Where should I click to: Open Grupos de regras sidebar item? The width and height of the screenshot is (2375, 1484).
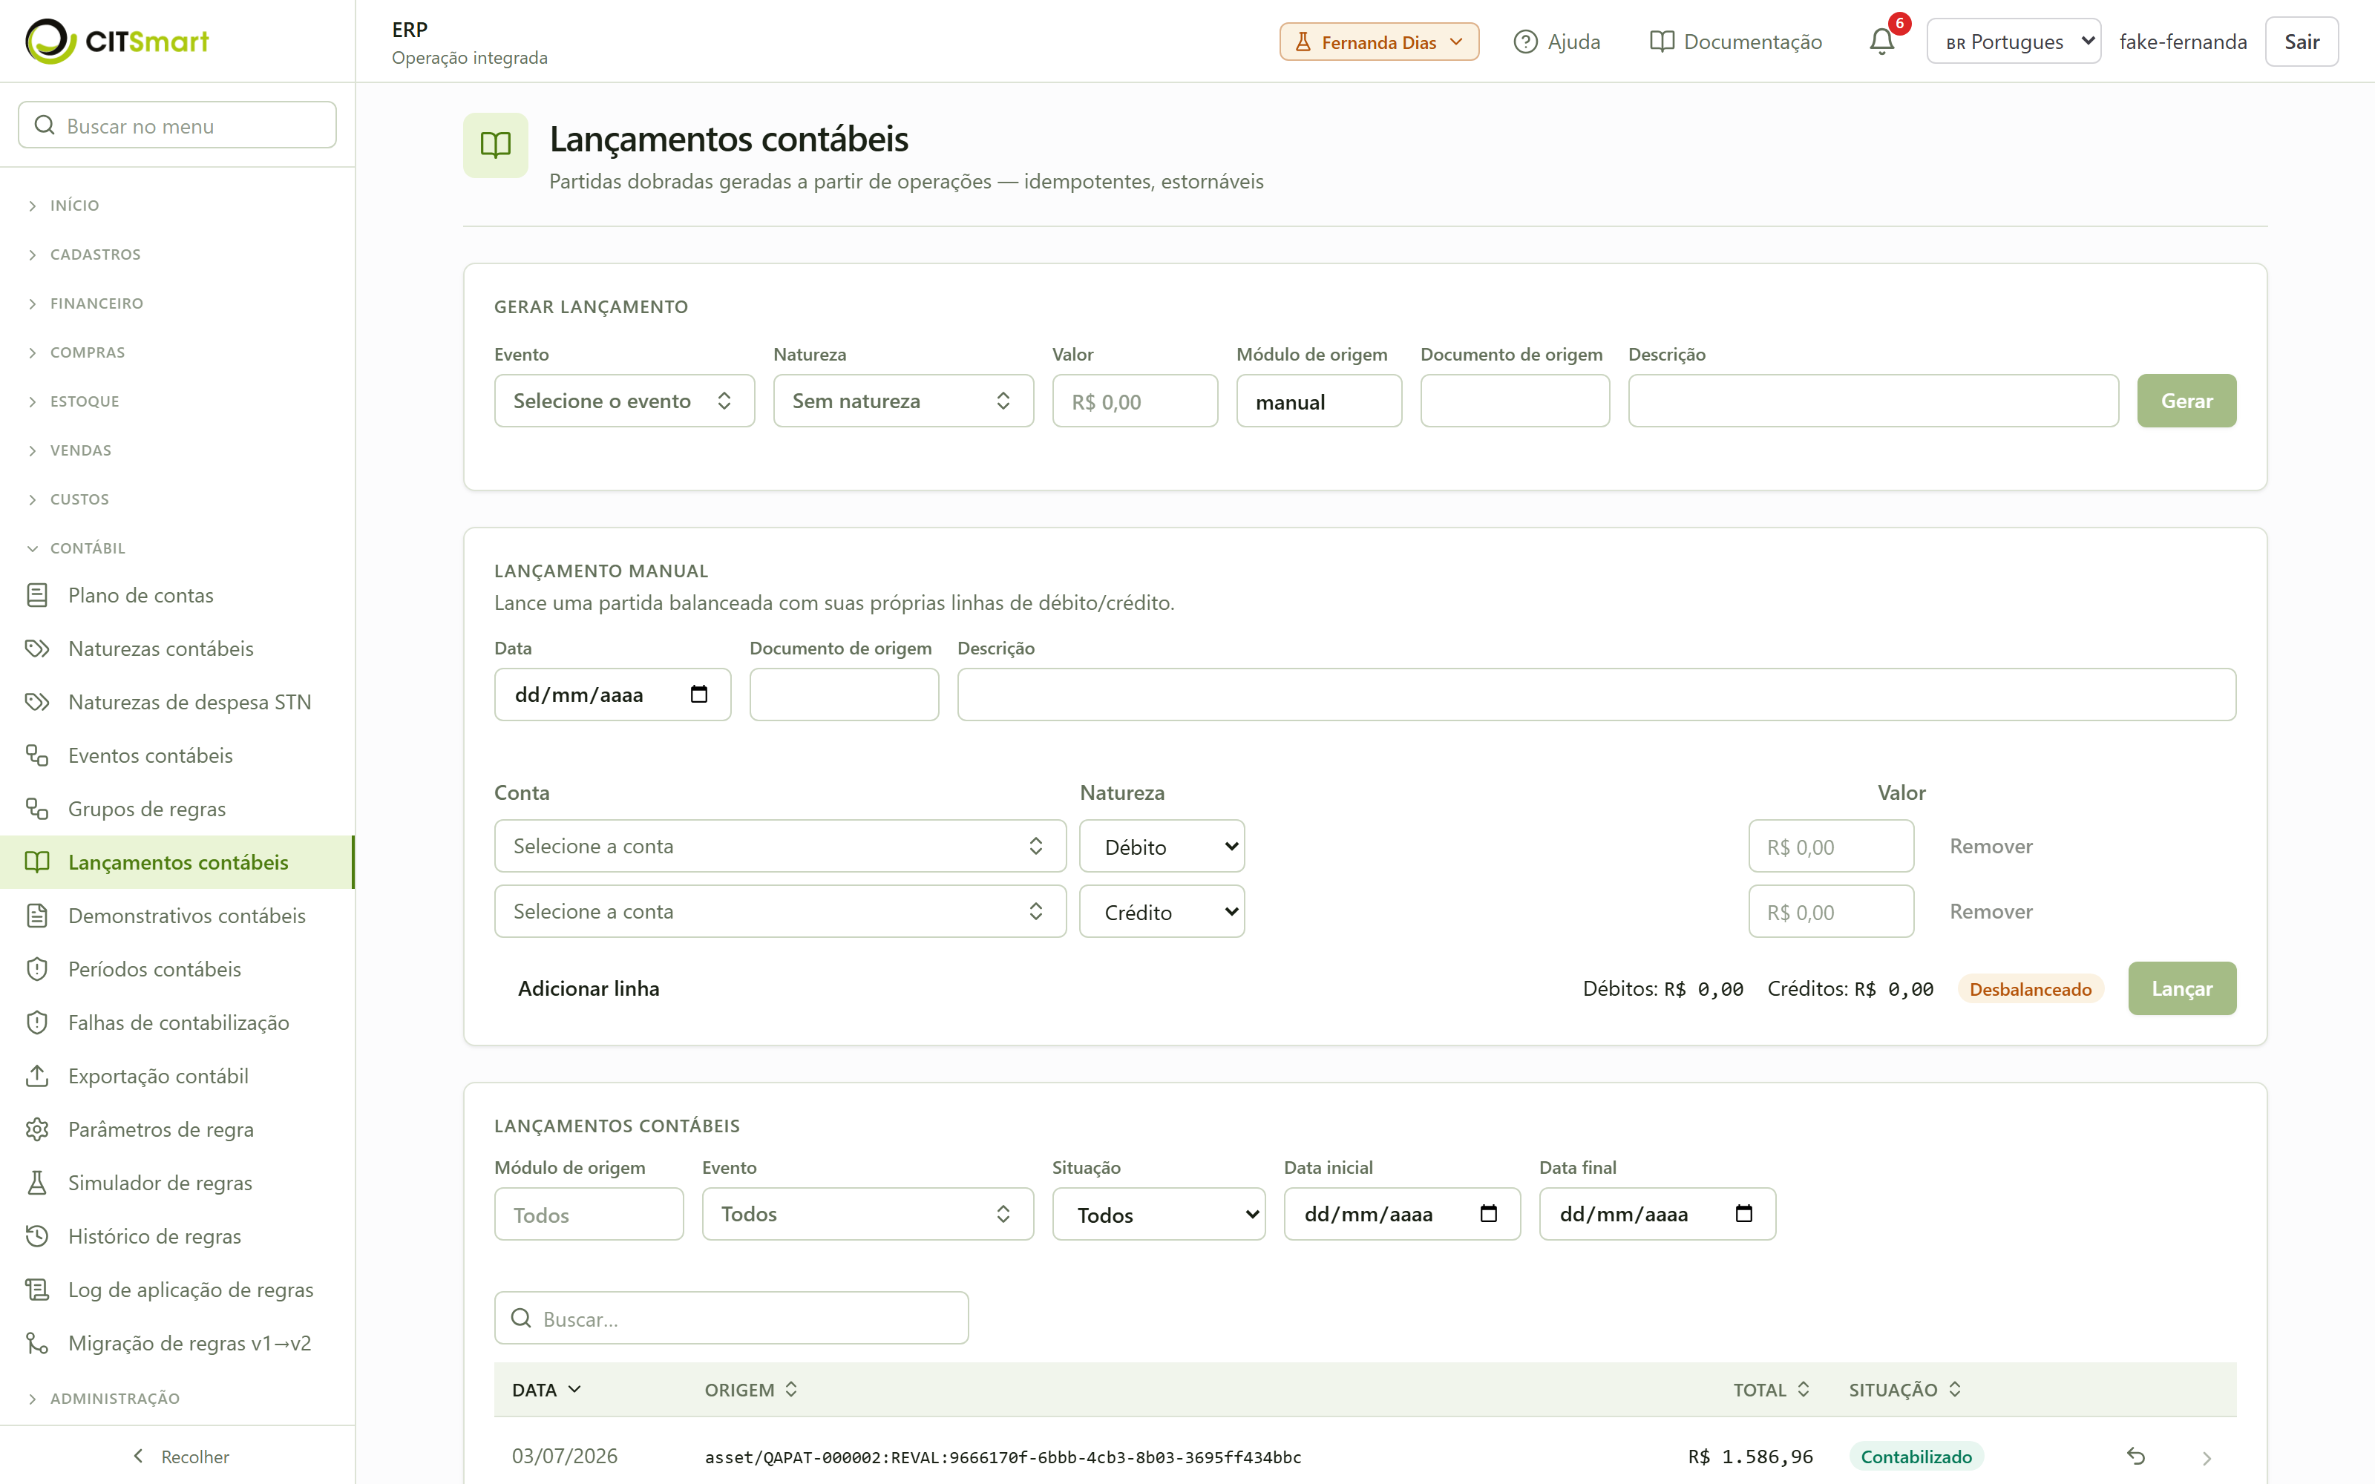point(177,809)
